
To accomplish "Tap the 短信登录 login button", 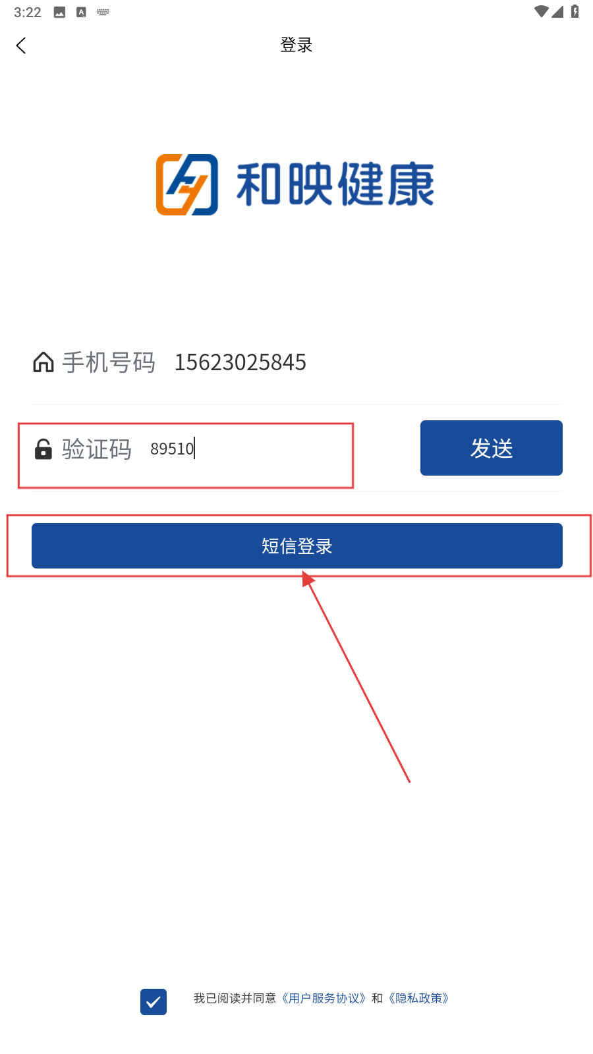I will (297, 545).
